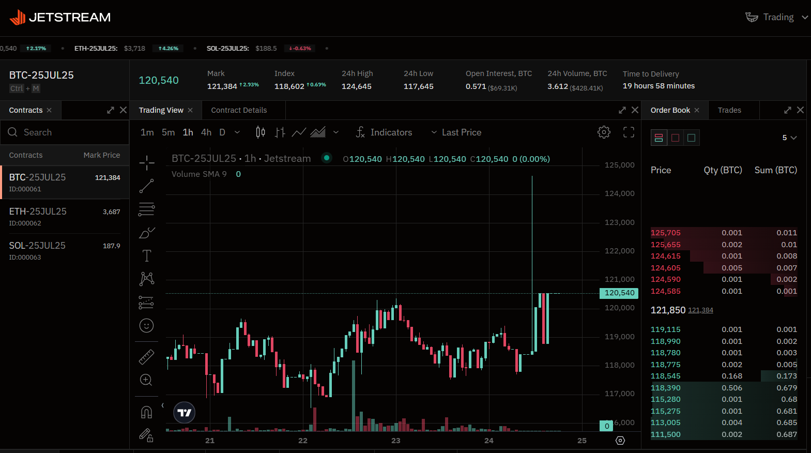Viewport: 811px width, 453px height.
Task: Expand more chart type options
Action: pos(336,132)
